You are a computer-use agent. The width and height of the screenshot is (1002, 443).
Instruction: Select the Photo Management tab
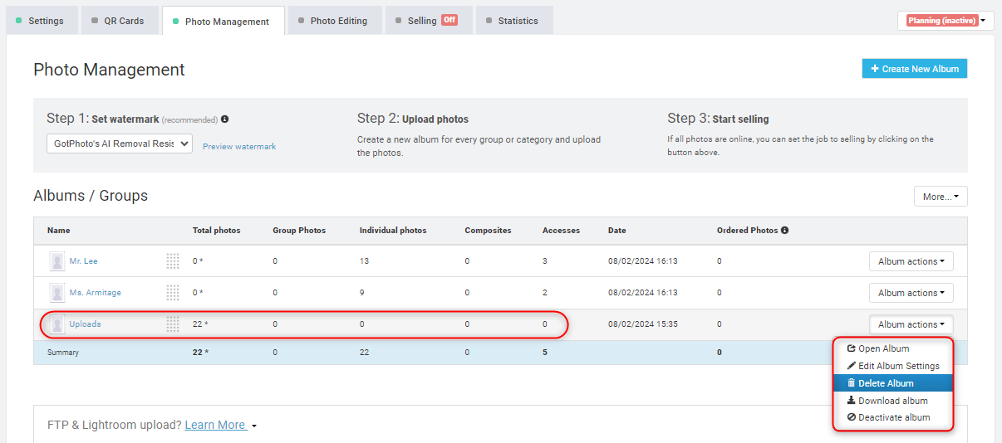222,21
